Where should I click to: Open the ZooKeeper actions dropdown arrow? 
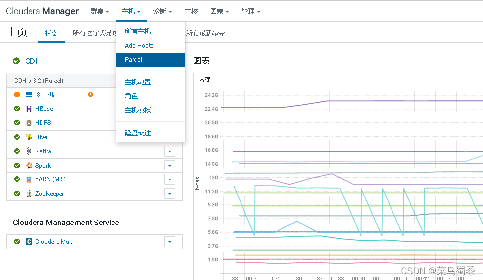170,194
